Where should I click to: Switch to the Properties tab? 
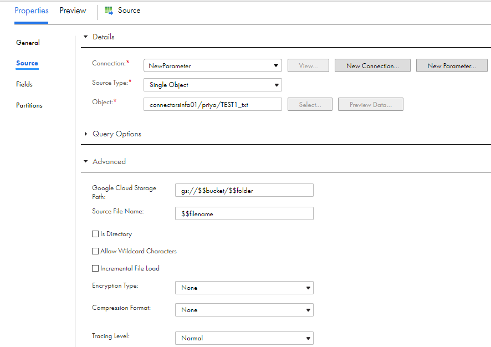pyautogui.click(x=32, y=11)
